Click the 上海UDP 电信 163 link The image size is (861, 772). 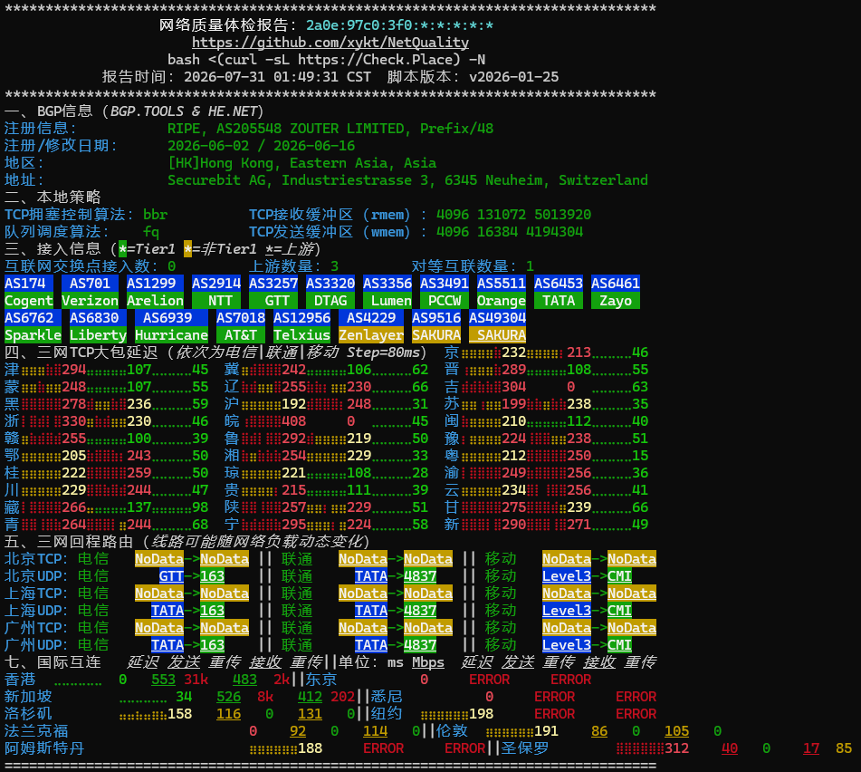coord(212,611)
